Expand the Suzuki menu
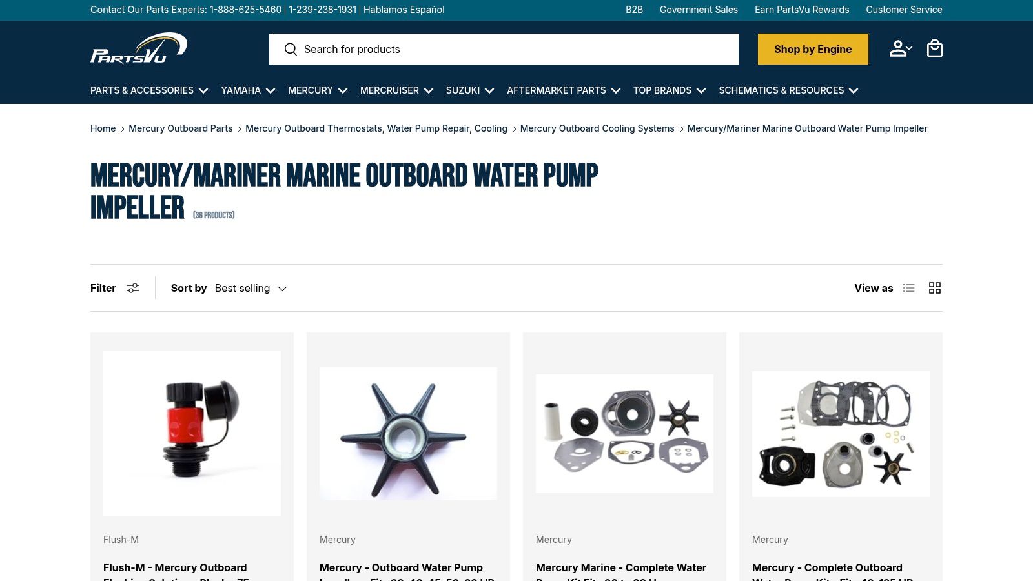1033x581 pixels. click(470, 90)
